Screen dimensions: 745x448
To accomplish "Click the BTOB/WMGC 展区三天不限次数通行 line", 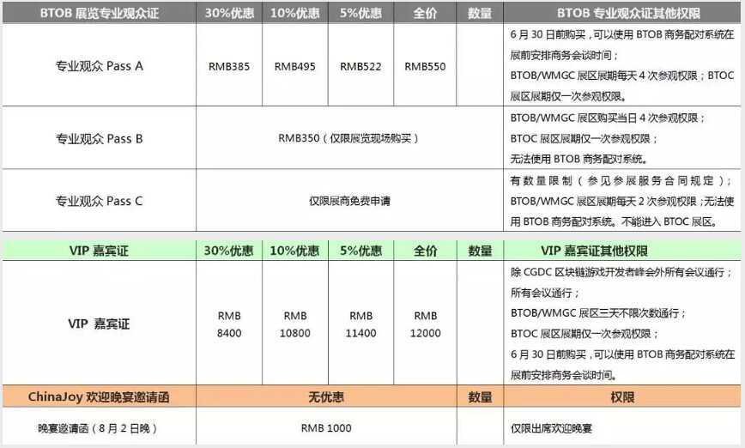I will pos(598,313).
